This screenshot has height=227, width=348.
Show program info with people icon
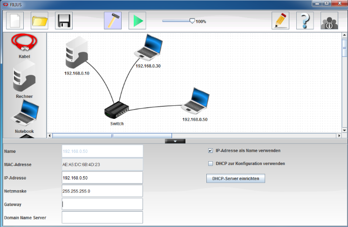pos(329,21)
